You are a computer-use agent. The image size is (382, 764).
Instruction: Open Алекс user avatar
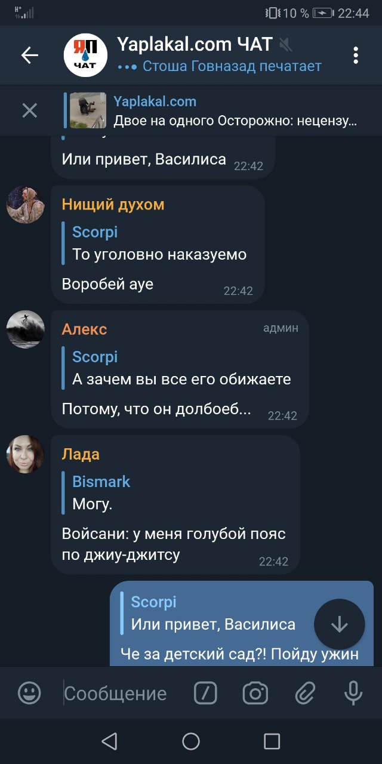tap(25, 329)
